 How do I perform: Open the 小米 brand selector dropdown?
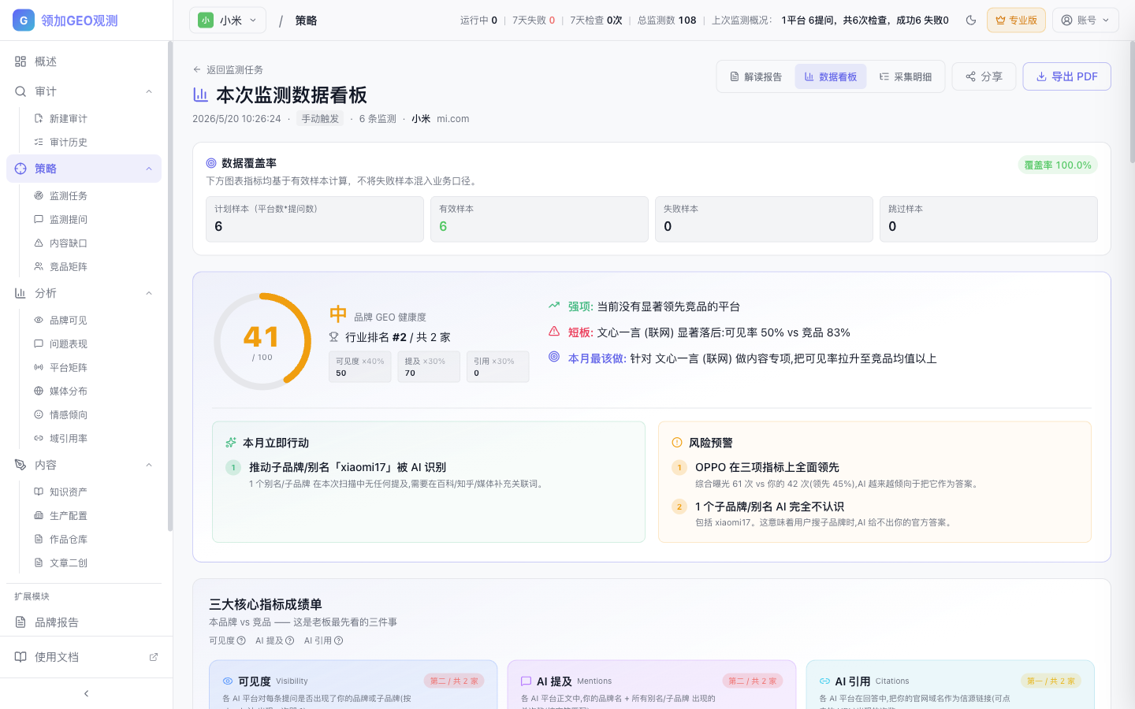point(228,20)
